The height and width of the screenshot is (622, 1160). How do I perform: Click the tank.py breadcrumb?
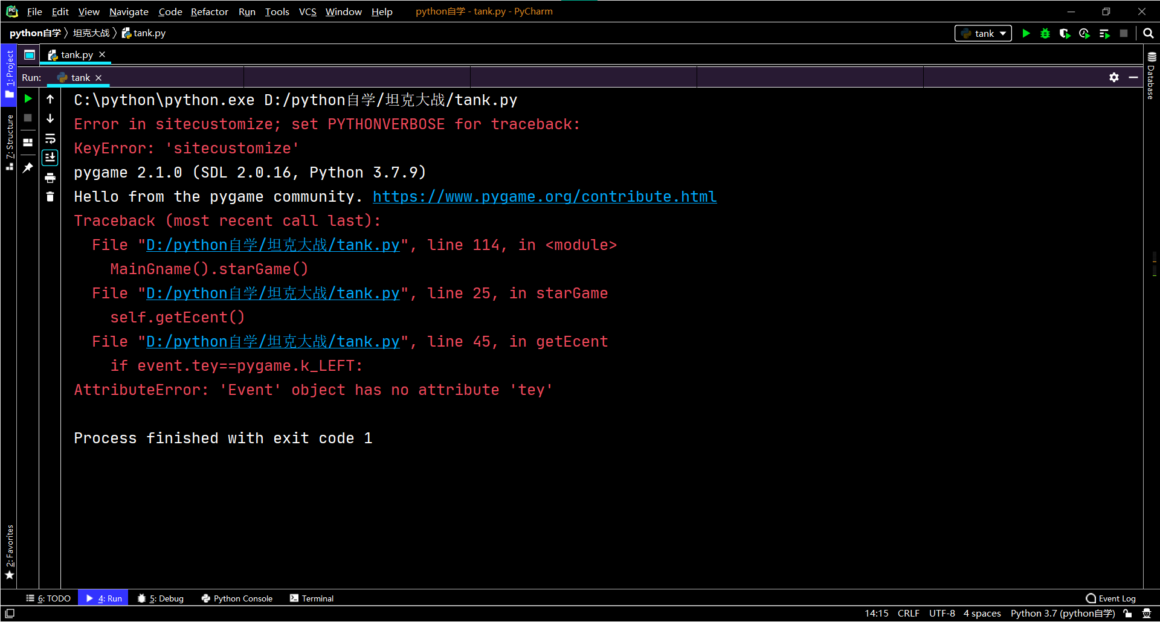click(144, 33)
